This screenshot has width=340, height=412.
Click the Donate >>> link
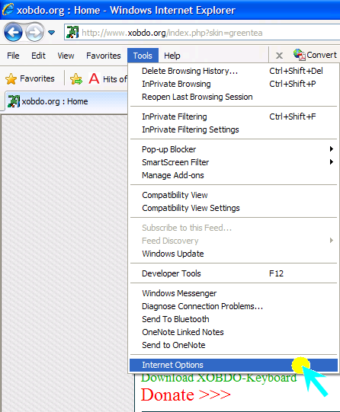coord(186,394)
